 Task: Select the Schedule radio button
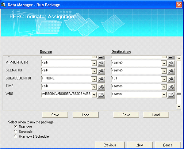[15, 132]
